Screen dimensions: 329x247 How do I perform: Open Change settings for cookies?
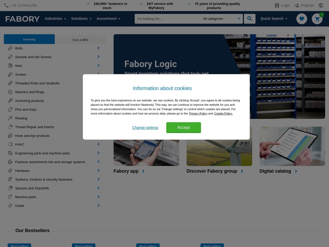[x=145, y=128]
